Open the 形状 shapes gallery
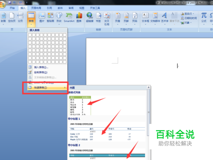This screenshot has width=213, height=160. pos(59,19)
